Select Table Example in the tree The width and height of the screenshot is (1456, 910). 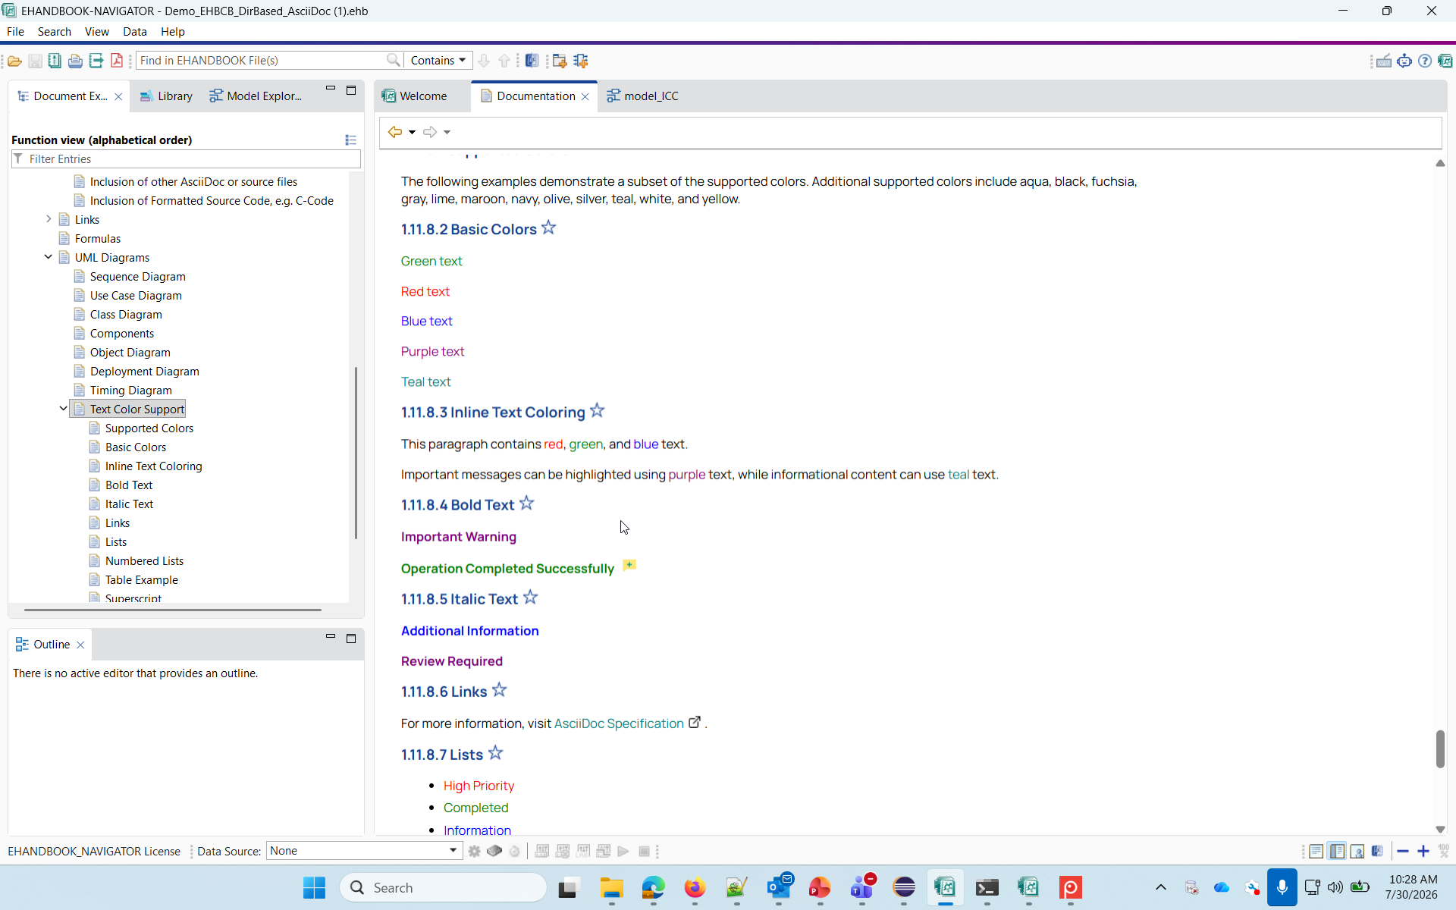pos(142,580)
